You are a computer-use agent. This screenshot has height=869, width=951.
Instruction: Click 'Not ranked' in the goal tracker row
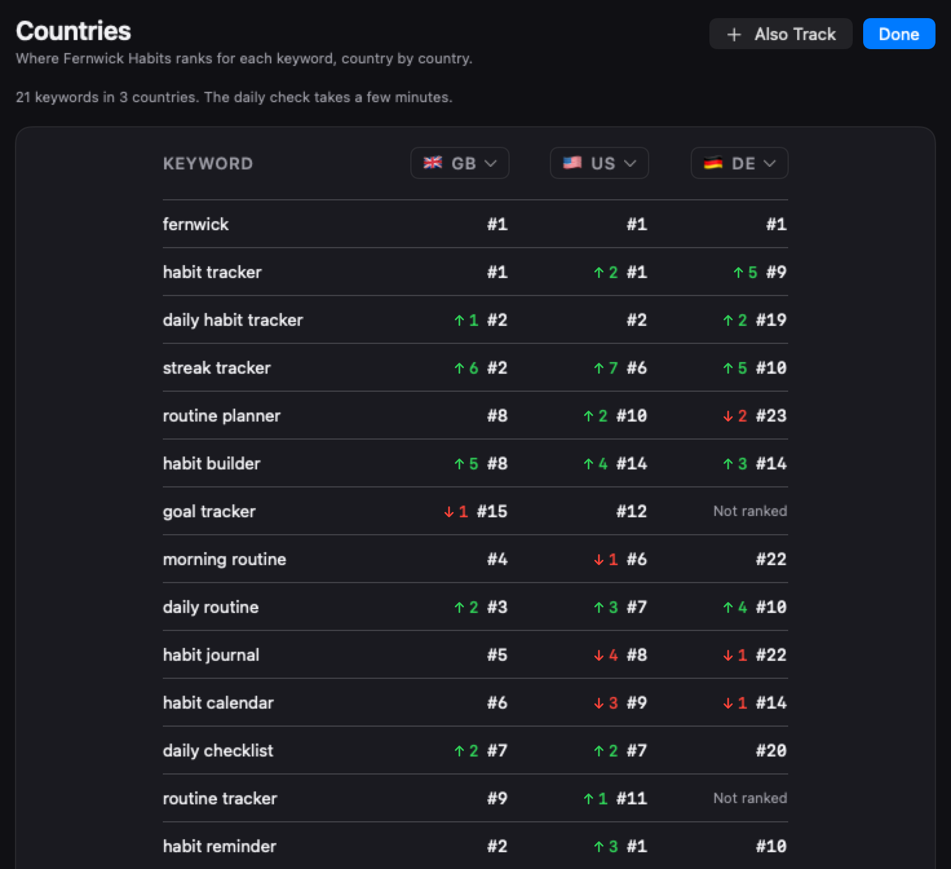(750, 511)
